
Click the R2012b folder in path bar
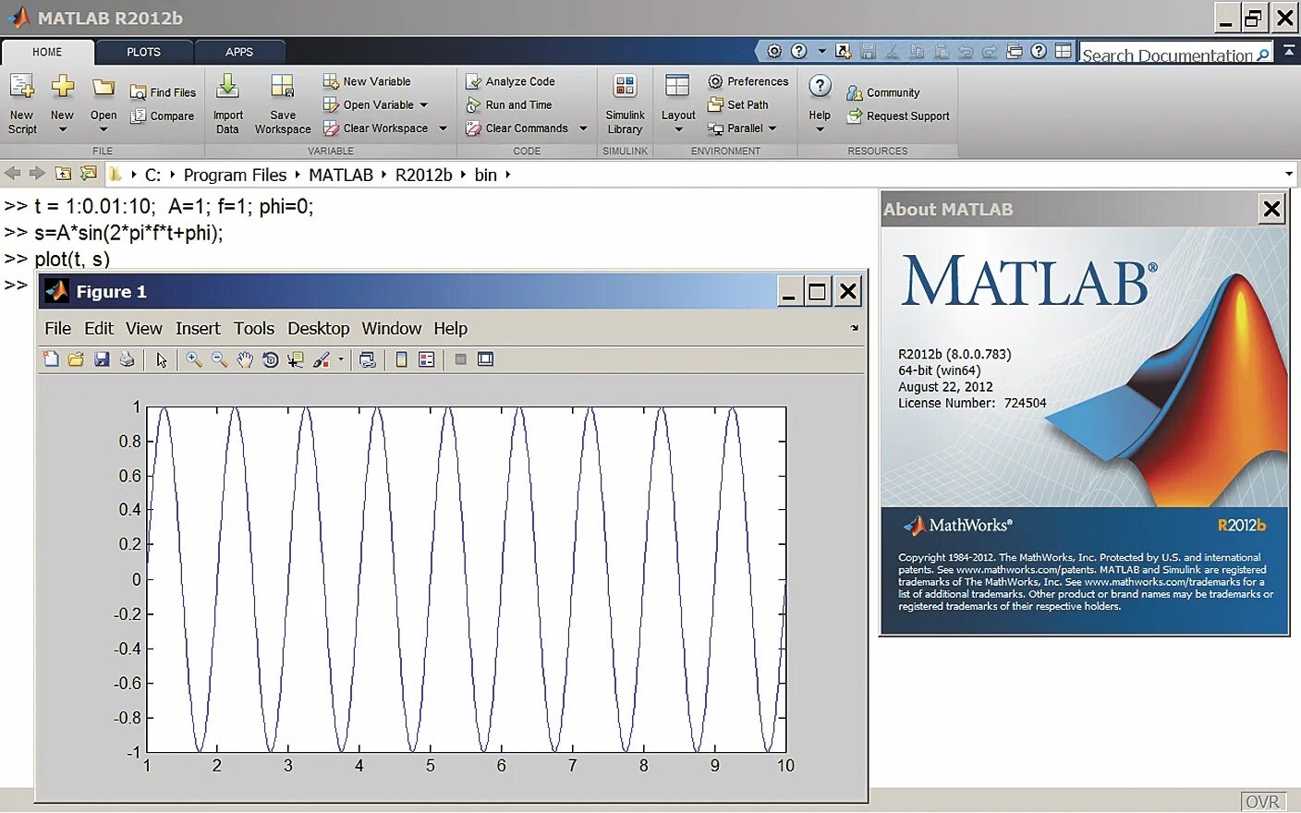[424, 175]
